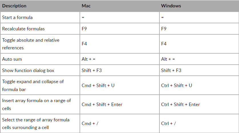Screen dimensions: 239x133
Task: Select the F9 cell in Mac column
Action: click(x=84, y=29)
